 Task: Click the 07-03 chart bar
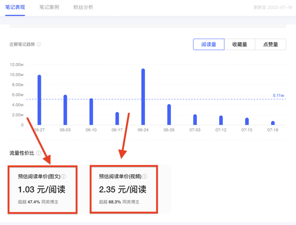pos(195,120)
